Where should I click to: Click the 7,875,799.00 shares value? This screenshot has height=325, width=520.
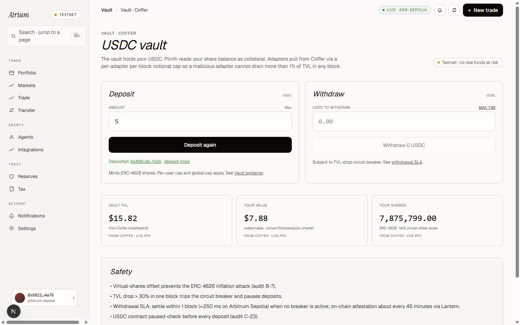tap(408, 218)
